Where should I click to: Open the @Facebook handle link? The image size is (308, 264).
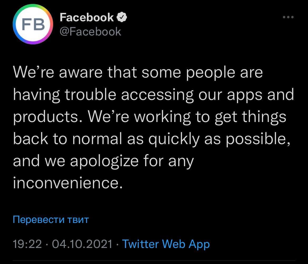pyautogui.click(x=90, y=32)
